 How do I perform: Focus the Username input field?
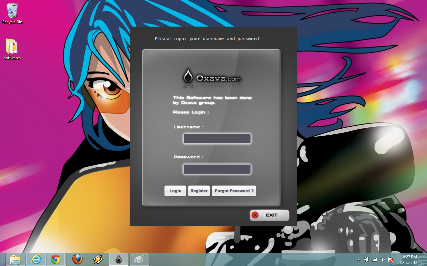point(217,139)
